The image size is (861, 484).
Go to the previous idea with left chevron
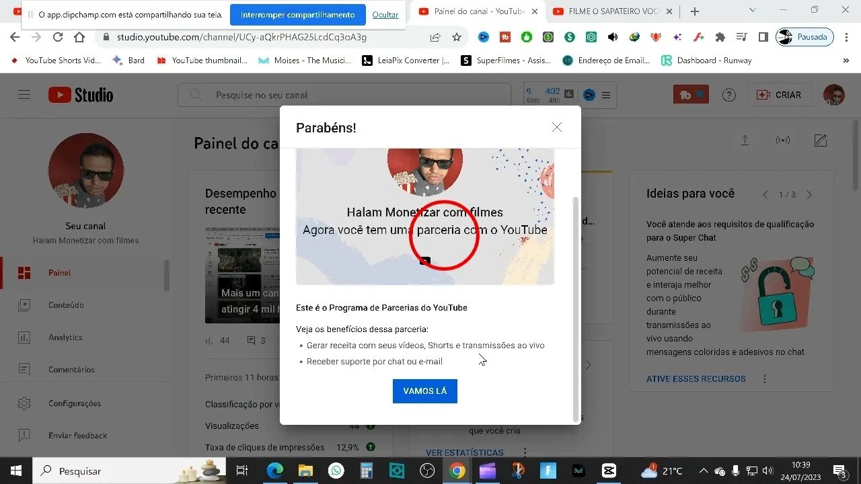tap(765, 195)
